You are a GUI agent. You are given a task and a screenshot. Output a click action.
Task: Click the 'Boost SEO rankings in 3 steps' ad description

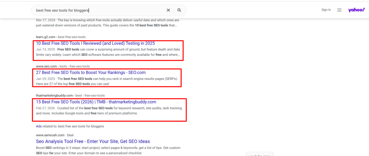pos(108,150)
